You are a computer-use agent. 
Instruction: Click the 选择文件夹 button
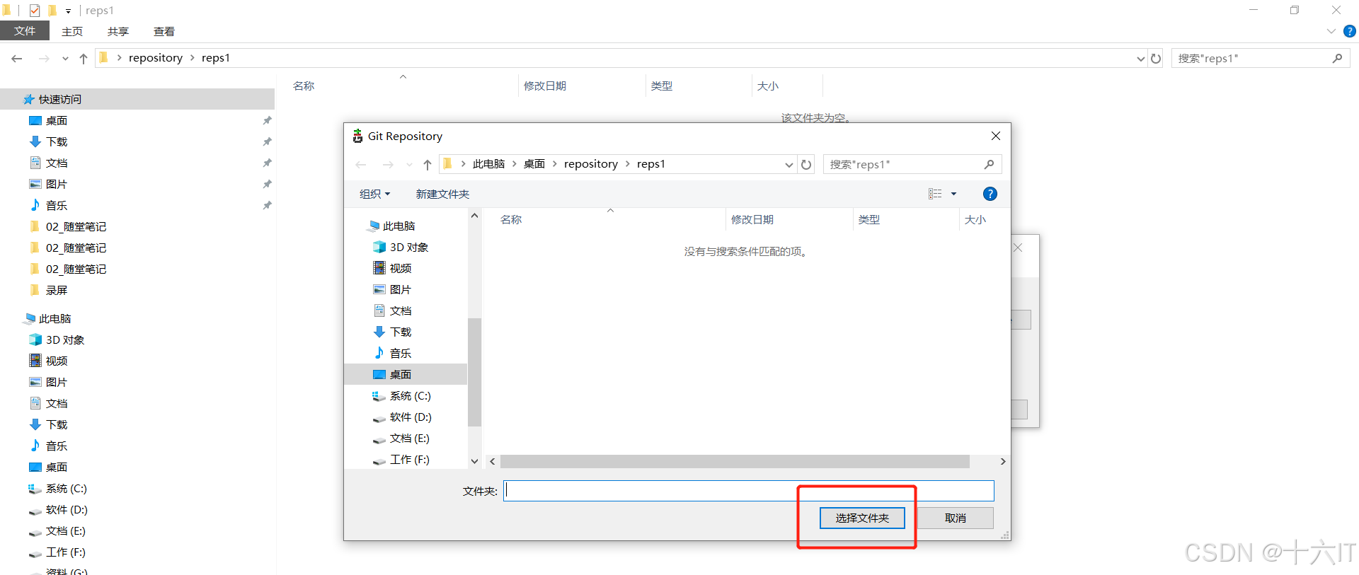pyautogui.click(x=862, y=518)
